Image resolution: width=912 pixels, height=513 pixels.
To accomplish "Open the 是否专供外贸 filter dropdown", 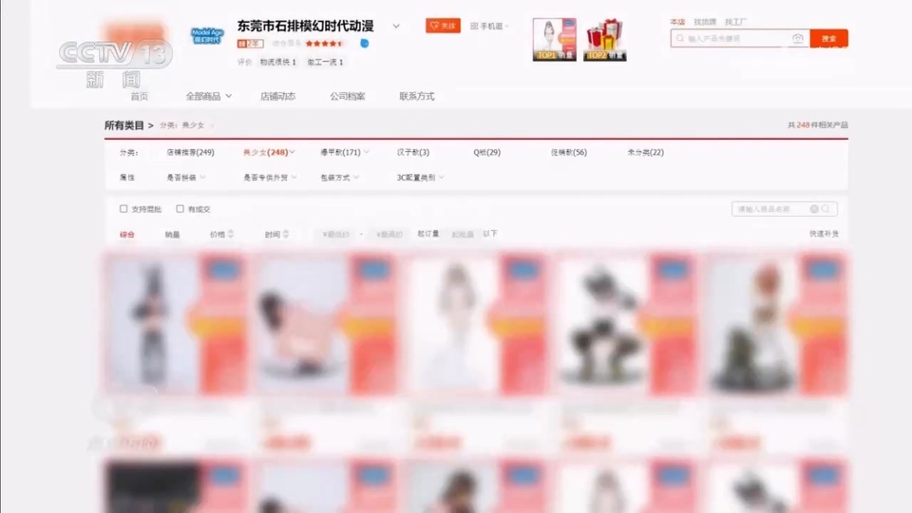I will click(x=270, y=178).
